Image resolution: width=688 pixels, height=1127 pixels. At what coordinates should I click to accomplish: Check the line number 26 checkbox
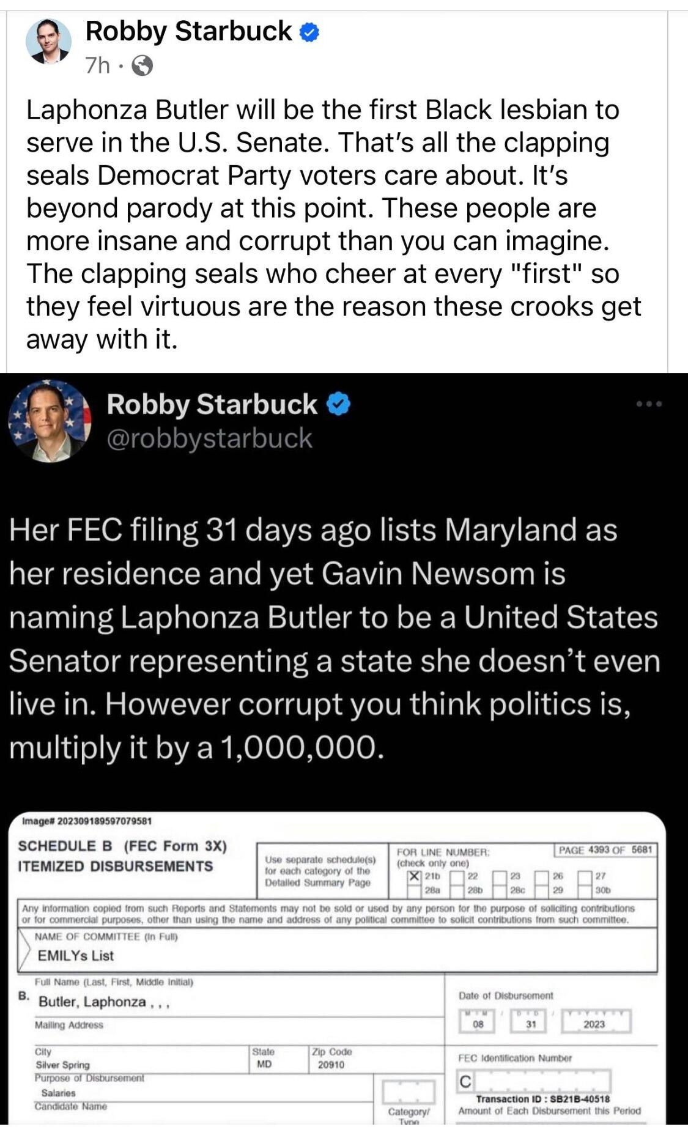(542, 876)
